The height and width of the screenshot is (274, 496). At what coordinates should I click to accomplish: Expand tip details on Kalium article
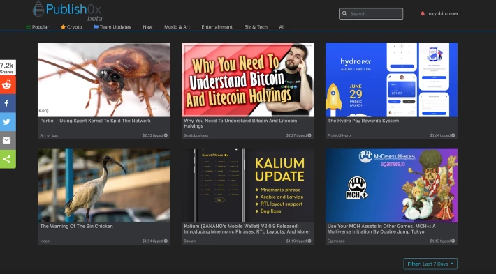(x=309, y=241)
